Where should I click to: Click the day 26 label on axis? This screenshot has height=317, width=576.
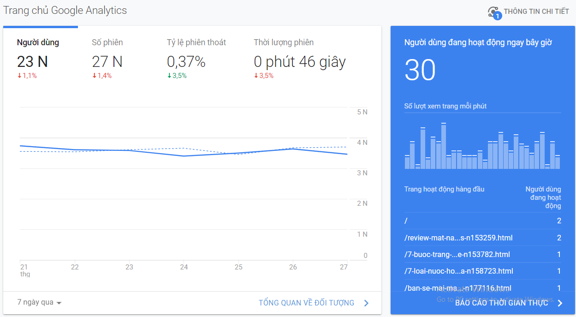pyautogui.click(x=293, y=267)
